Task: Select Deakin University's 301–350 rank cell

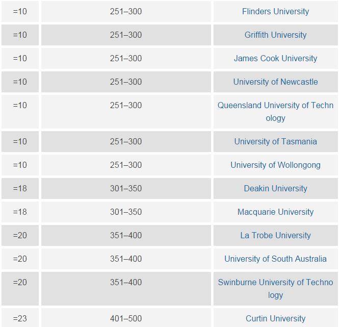Action: (126, 188)
